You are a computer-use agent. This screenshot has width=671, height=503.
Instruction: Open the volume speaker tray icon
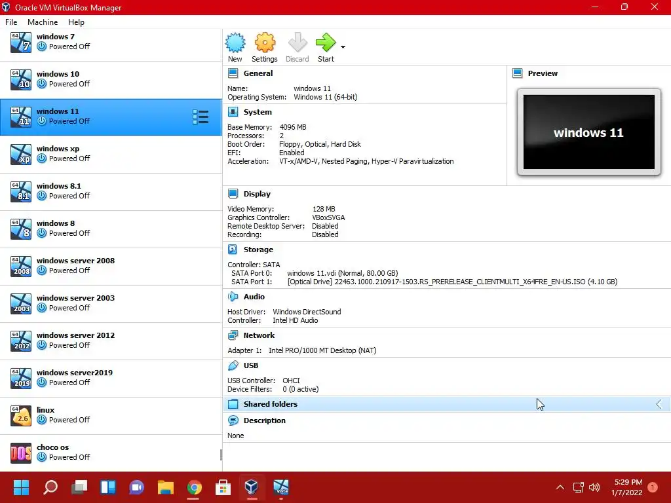click(x=594, y=487)
